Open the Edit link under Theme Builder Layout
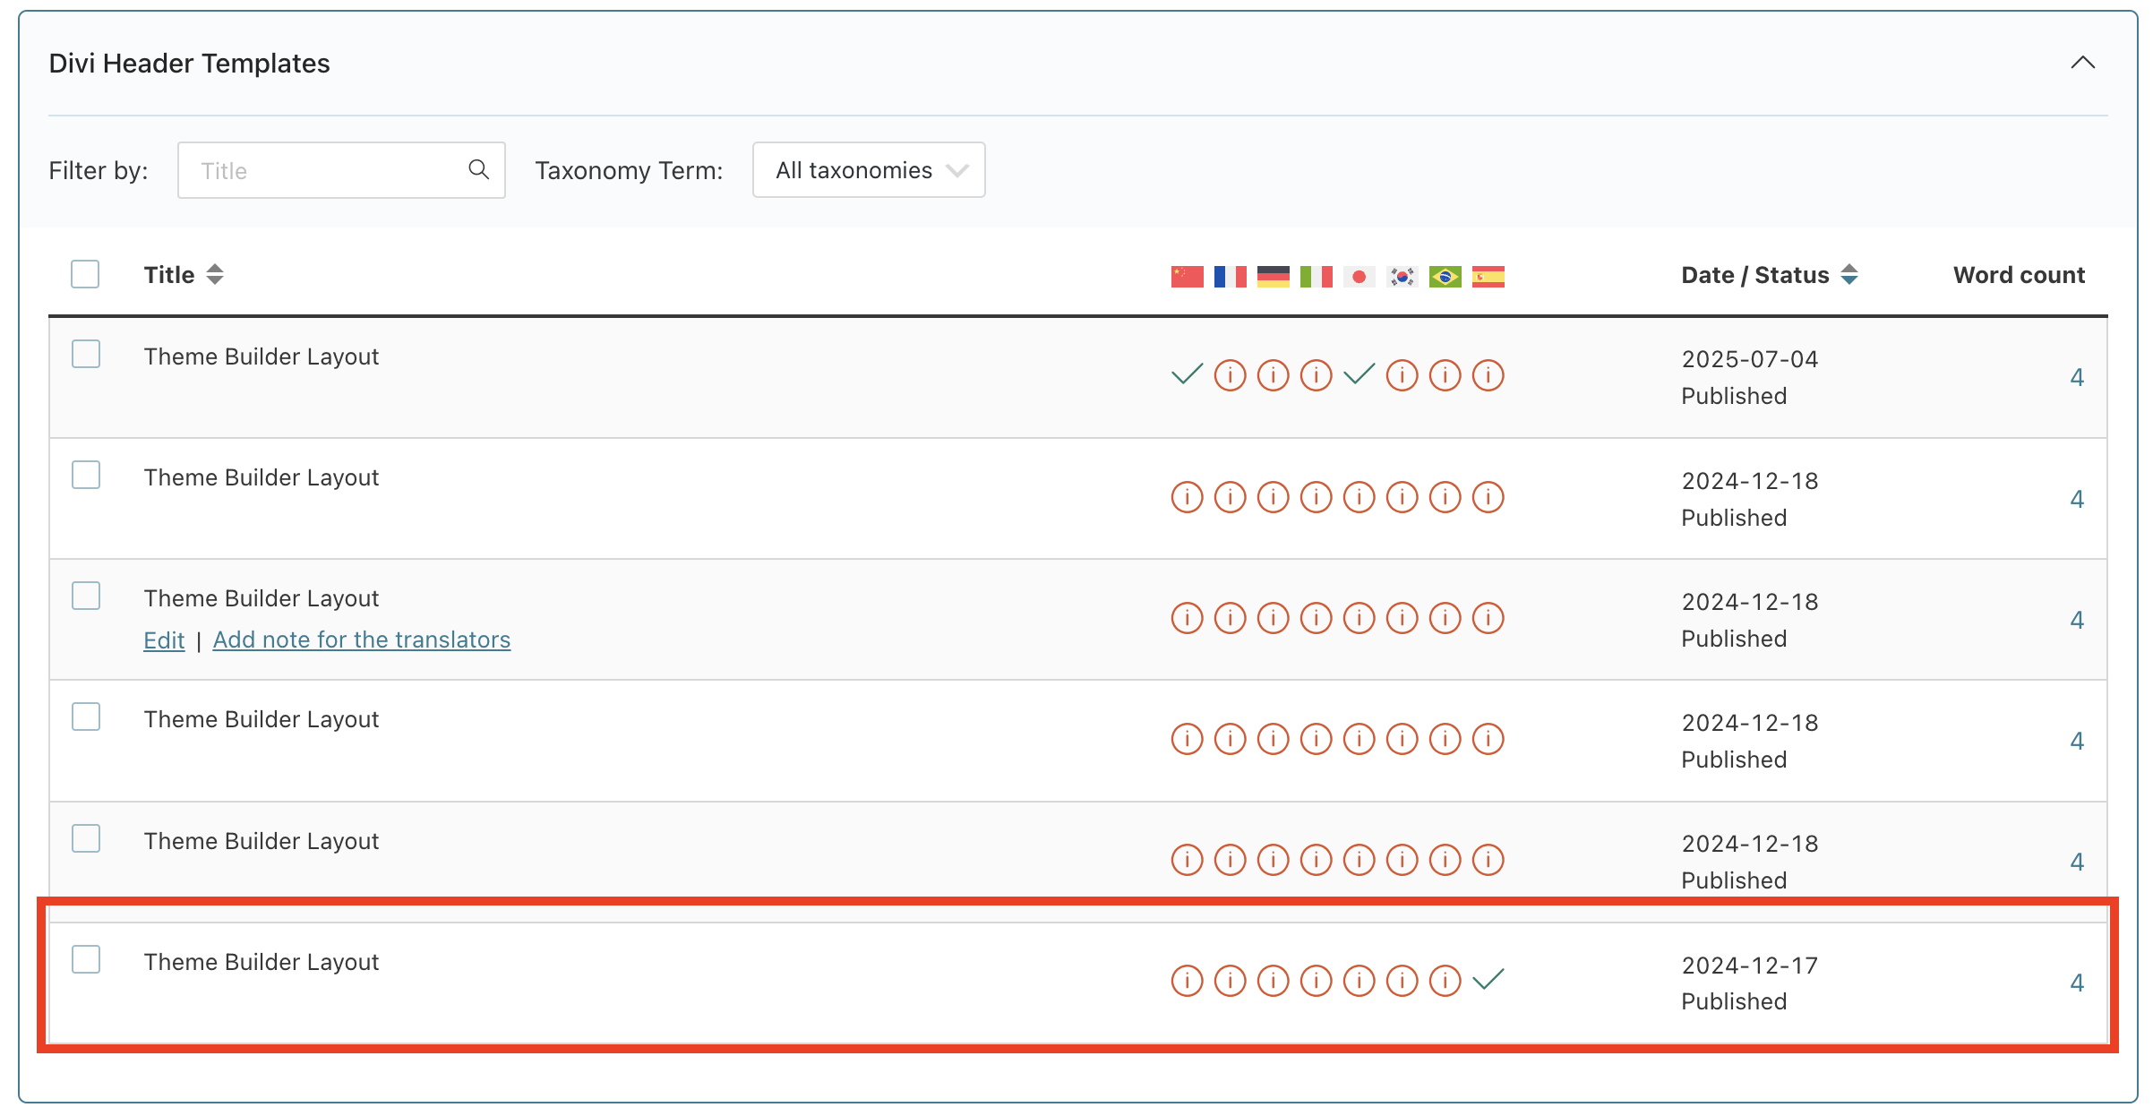The image size is (2153, 1116). point(164,640)
